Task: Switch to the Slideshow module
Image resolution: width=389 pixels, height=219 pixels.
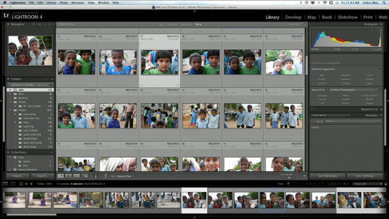Action: point(348,17)
